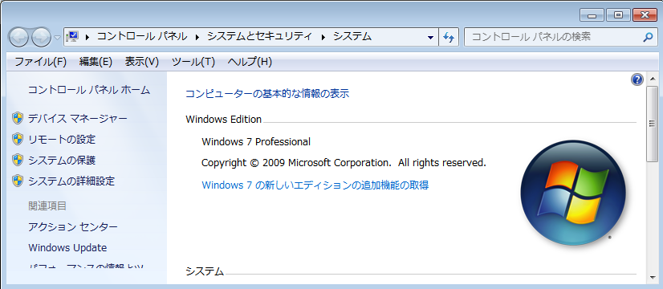
Task: Open the address bar history dropdown
Action: pyautogui.click(x=430, y=37)
